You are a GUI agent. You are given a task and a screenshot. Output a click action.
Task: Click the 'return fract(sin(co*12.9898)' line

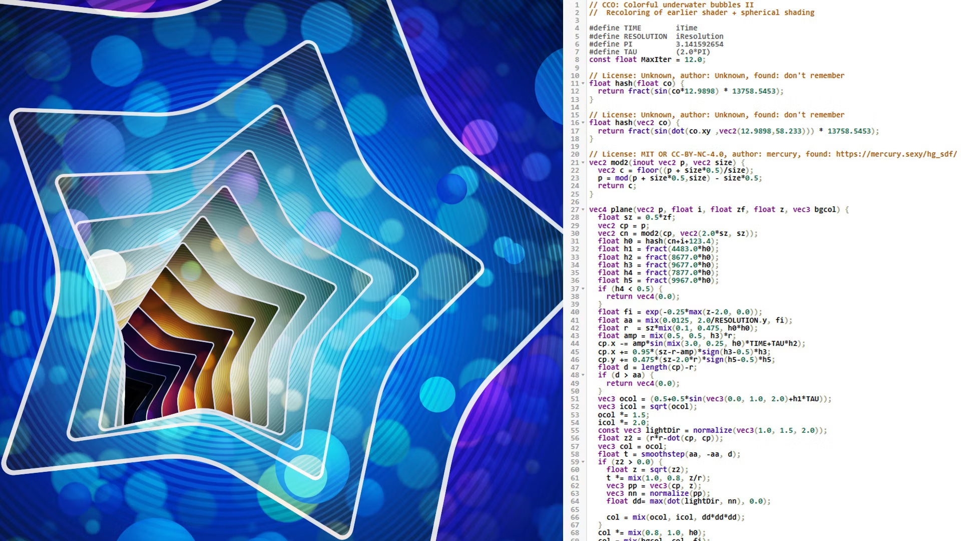(x=691, y=91)
